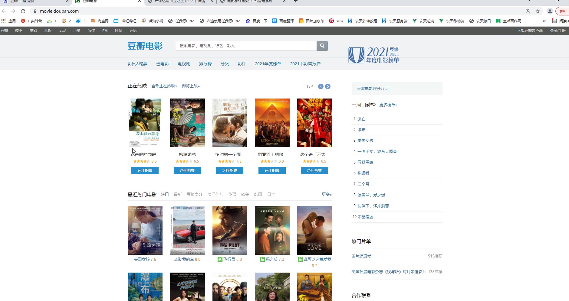This screenshot has width=569, height=301.
Task: Open the 宏天服务端 bookmark
Action: tap(395, 21)
